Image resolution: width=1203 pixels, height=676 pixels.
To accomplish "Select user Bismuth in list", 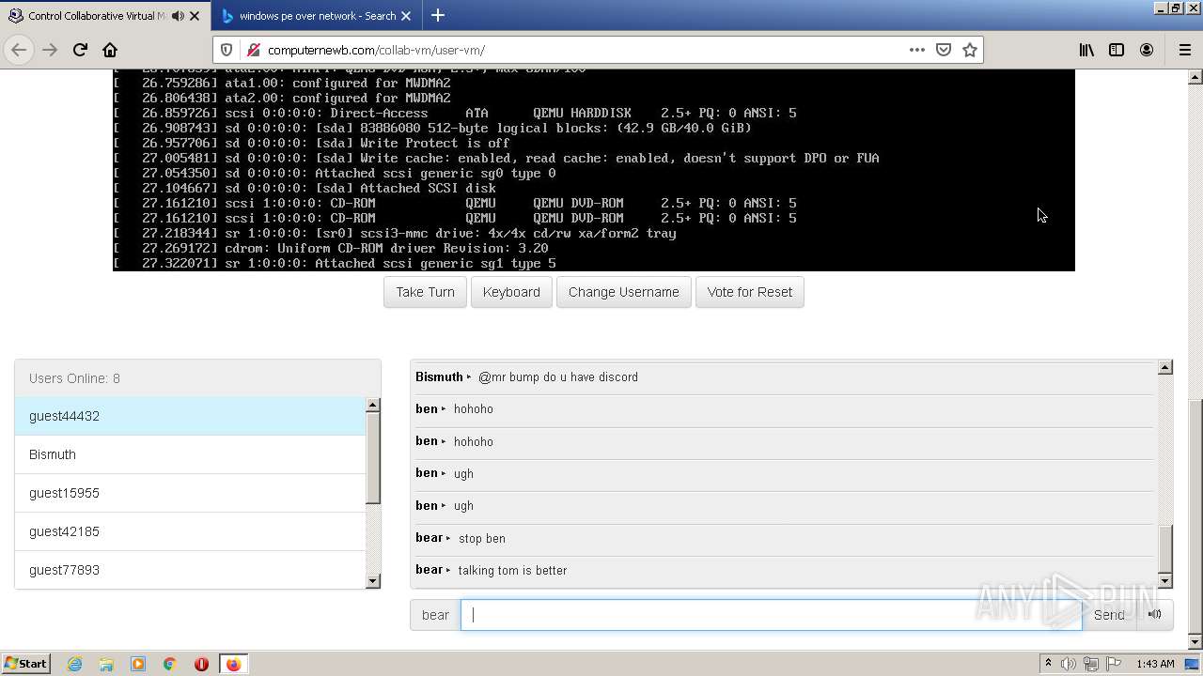I will (190, 454).
